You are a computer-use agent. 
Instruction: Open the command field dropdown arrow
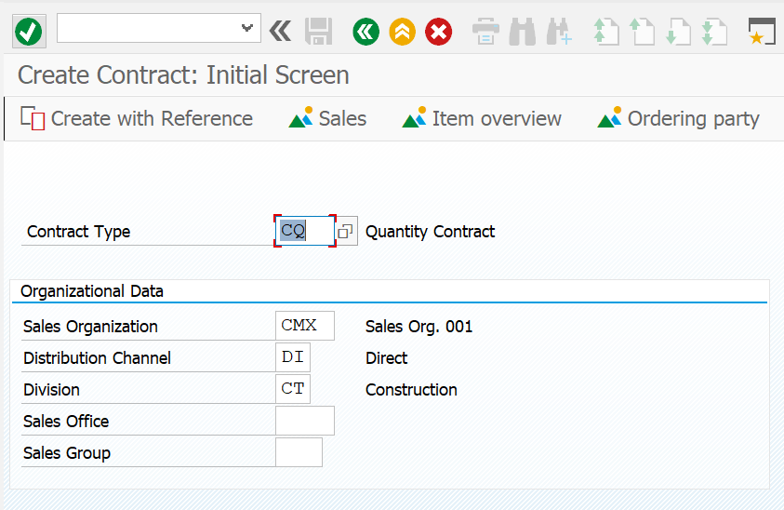[247, 28]
